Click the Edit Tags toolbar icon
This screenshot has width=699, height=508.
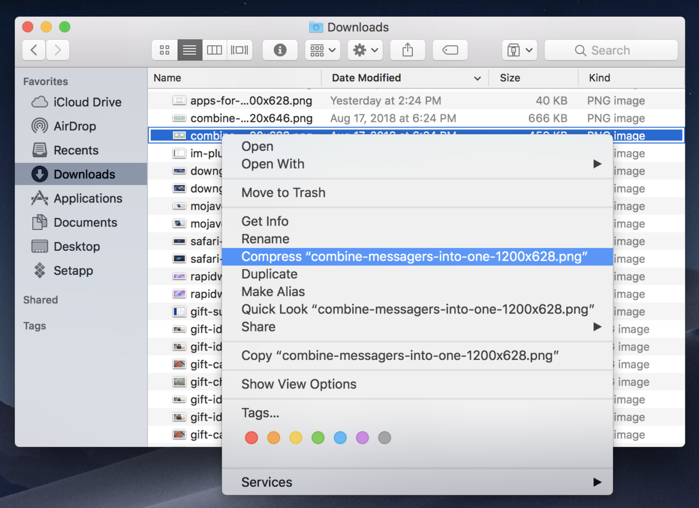pos(450,50)
